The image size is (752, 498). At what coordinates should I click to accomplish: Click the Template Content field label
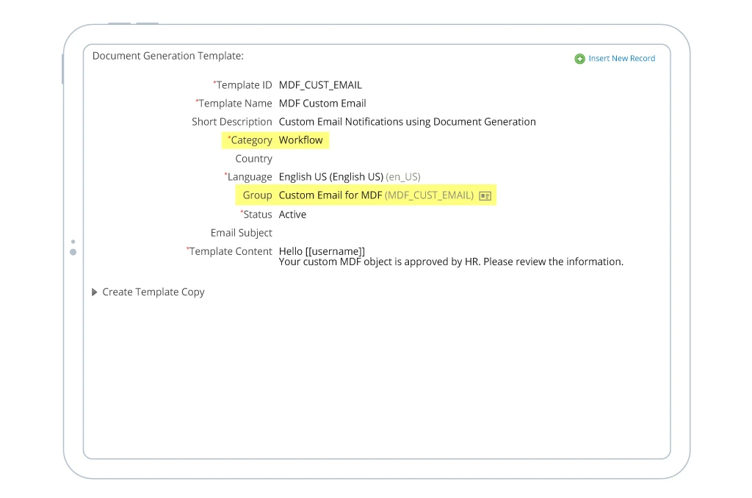(x=229, y=251)
